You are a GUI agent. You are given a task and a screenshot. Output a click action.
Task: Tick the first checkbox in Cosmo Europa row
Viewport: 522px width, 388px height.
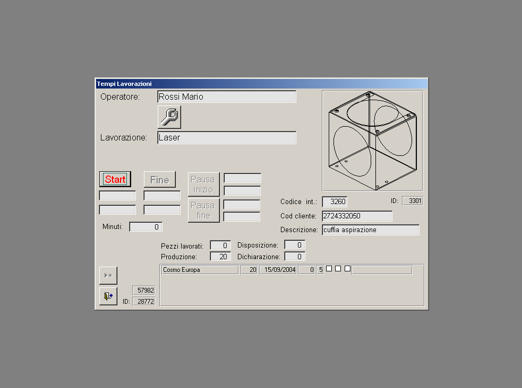coord(329,268)
